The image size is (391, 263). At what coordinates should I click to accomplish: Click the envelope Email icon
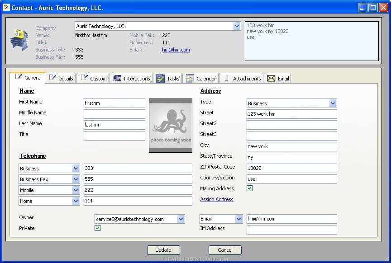271,79
